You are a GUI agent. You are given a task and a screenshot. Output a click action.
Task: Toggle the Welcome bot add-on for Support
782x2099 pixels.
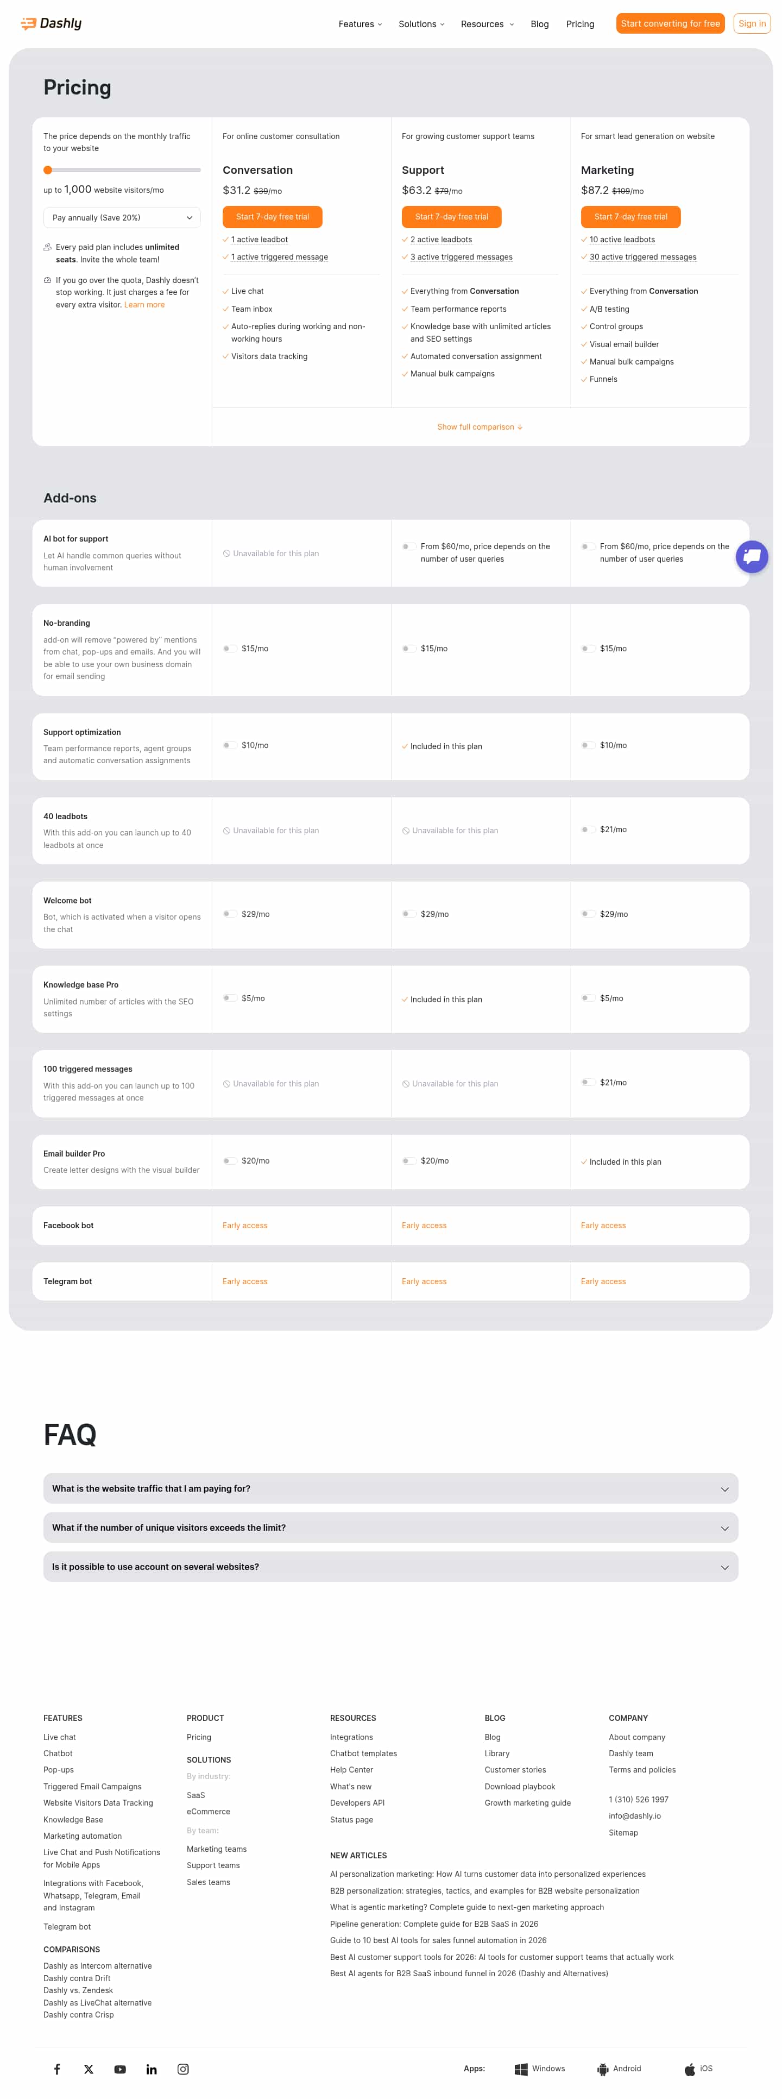click(409, 914)
